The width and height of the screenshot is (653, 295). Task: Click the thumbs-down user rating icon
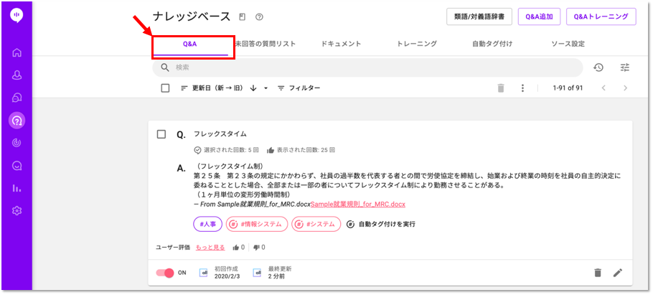pos(256,248)
